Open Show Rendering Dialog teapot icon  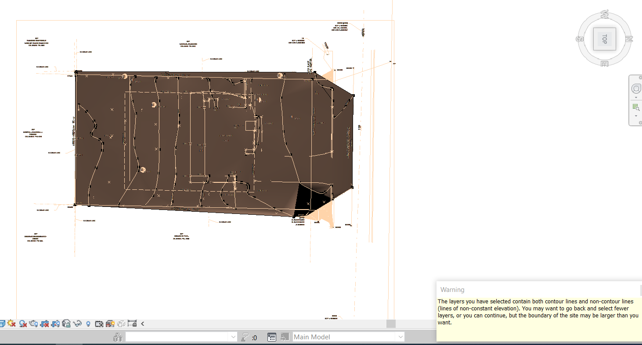[x=33, y=324]
